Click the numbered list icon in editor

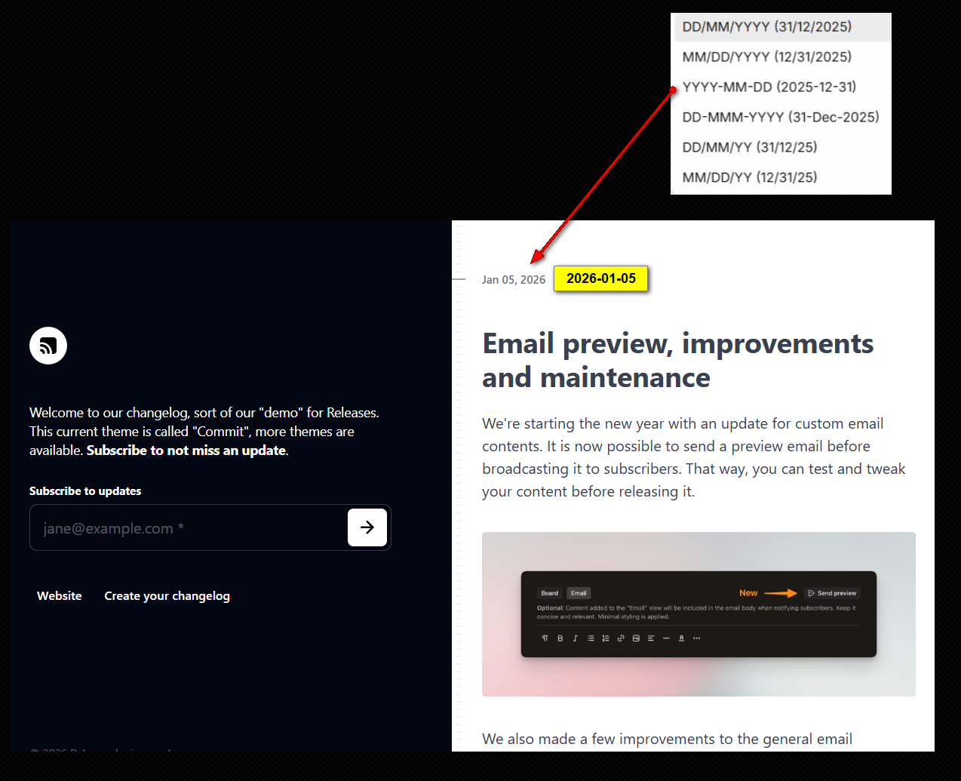pos(606,638)
